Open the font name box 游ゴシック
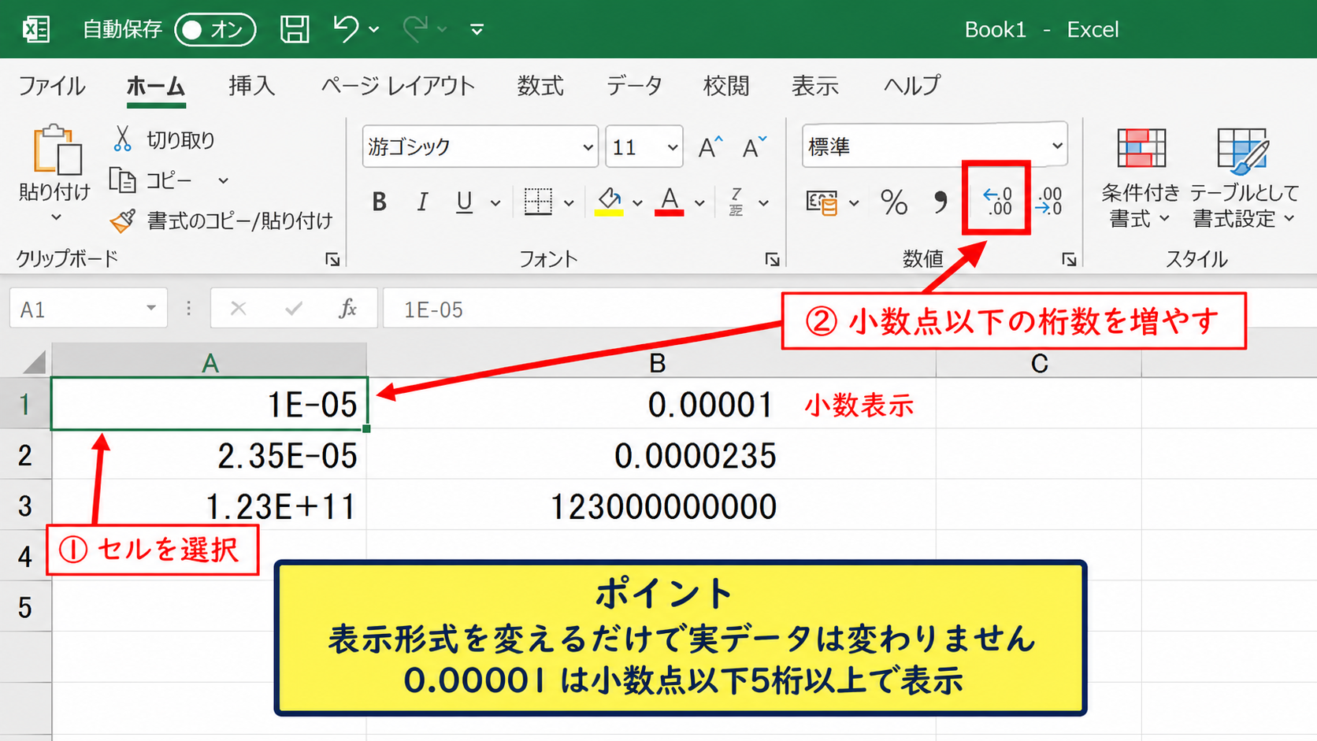The height and width of the screenshot is (741, 1317). click(480, 146)
